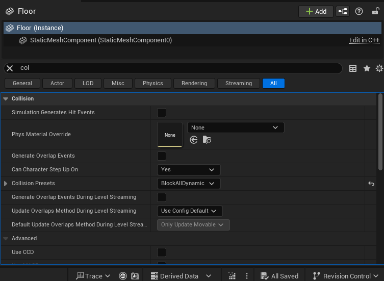Open the Trace menu in status bar
Image resolution: width=384 pixels, height=281 pixels.
point(93,276)
